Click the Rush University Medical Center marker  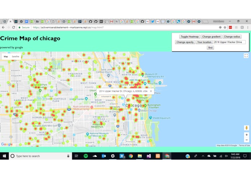92,107
